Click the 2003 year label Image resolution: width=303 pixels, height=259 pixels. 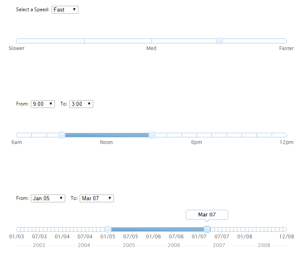39,245
